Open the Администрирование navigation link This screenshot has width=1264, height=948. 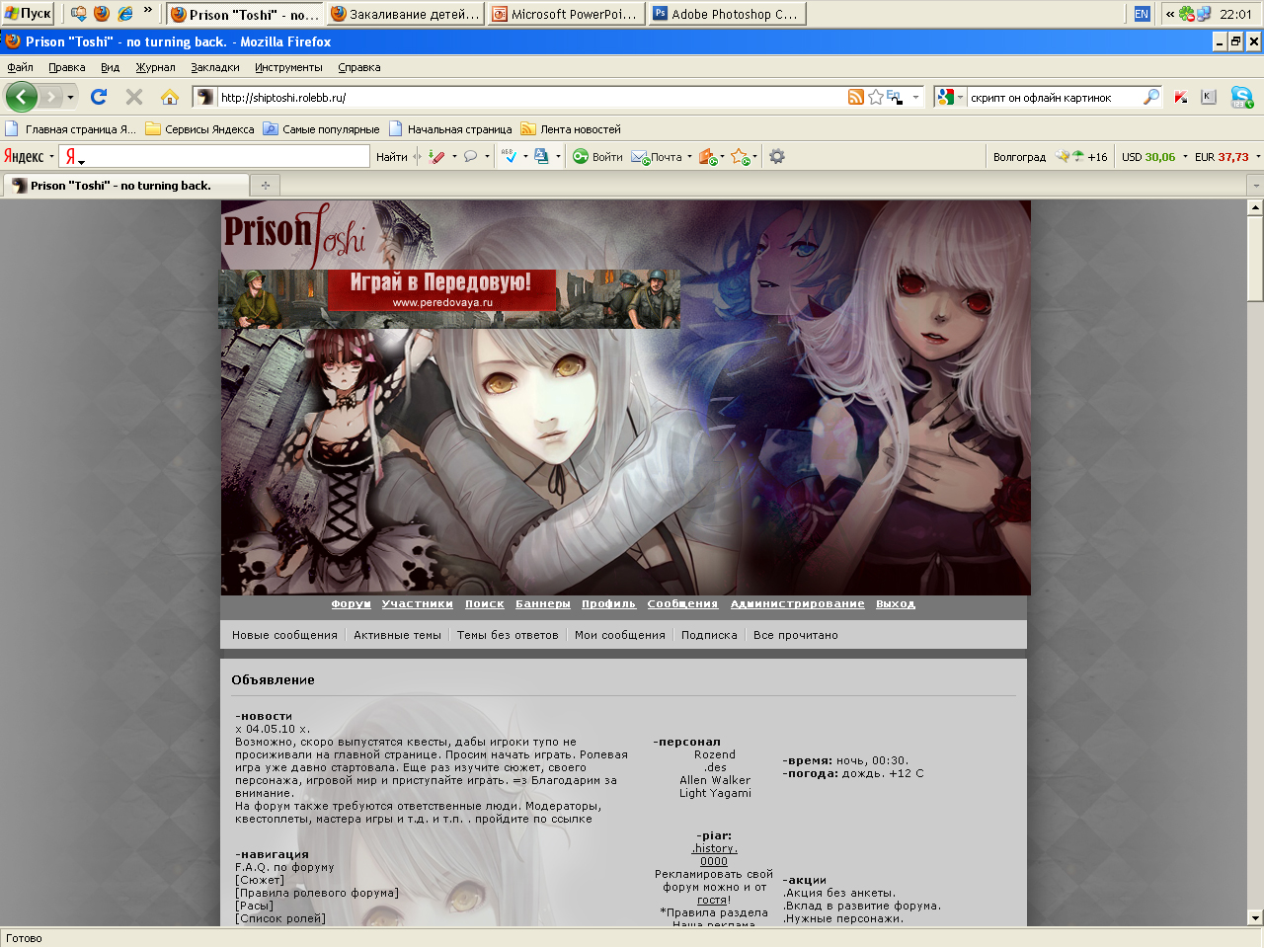point(797,603)
